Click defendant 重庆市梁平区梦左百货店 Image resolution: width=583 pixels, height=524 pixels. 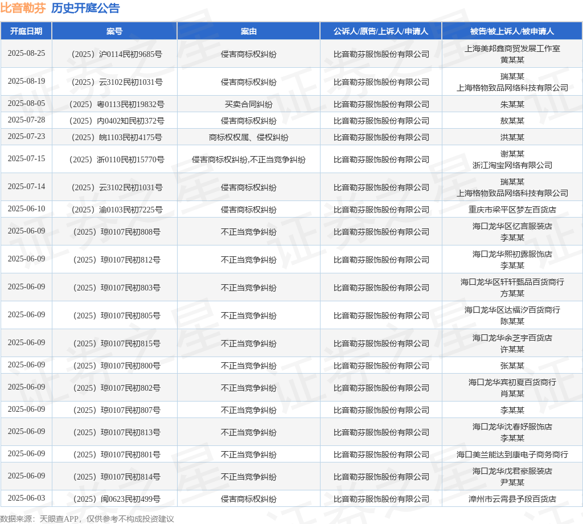(512, 210)
